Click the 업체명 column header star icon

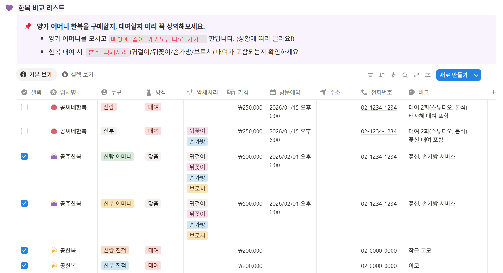click(53, 92)
